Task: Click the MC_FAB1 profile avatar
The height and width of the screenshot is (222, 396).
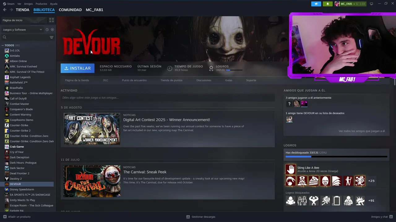Action: pyautogui.click(x=337, y=4)
